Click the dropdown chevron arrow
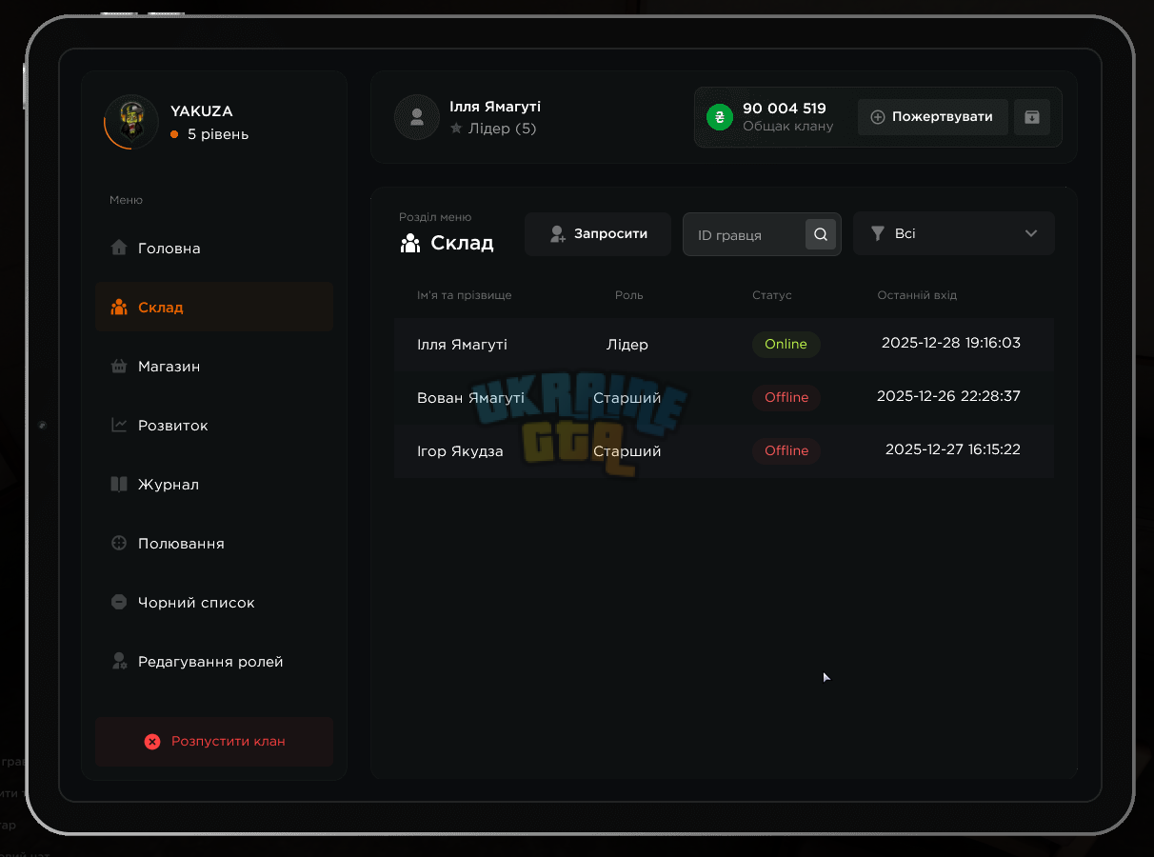Viewport: 1154px width, 857px height. (x=1031, y=233)
